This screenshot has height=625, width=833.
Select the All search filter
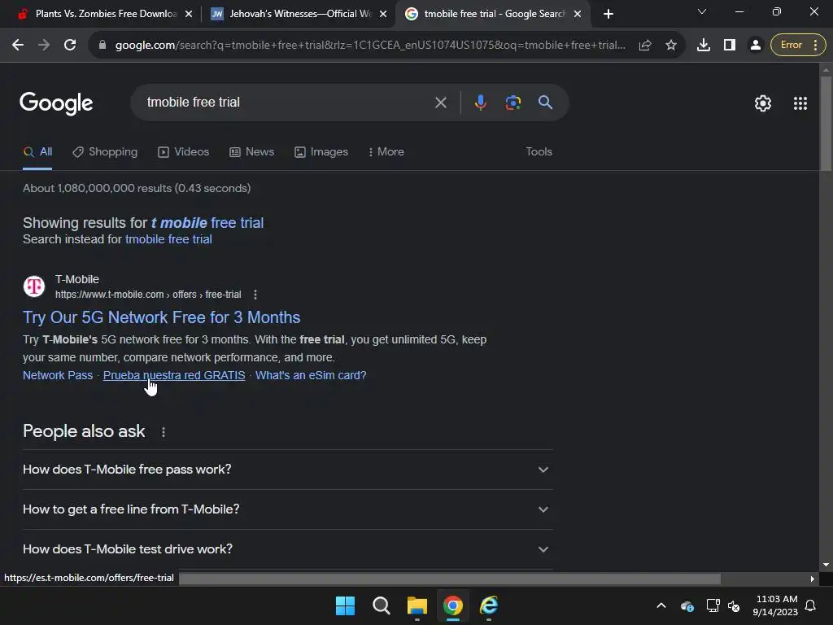37,152
